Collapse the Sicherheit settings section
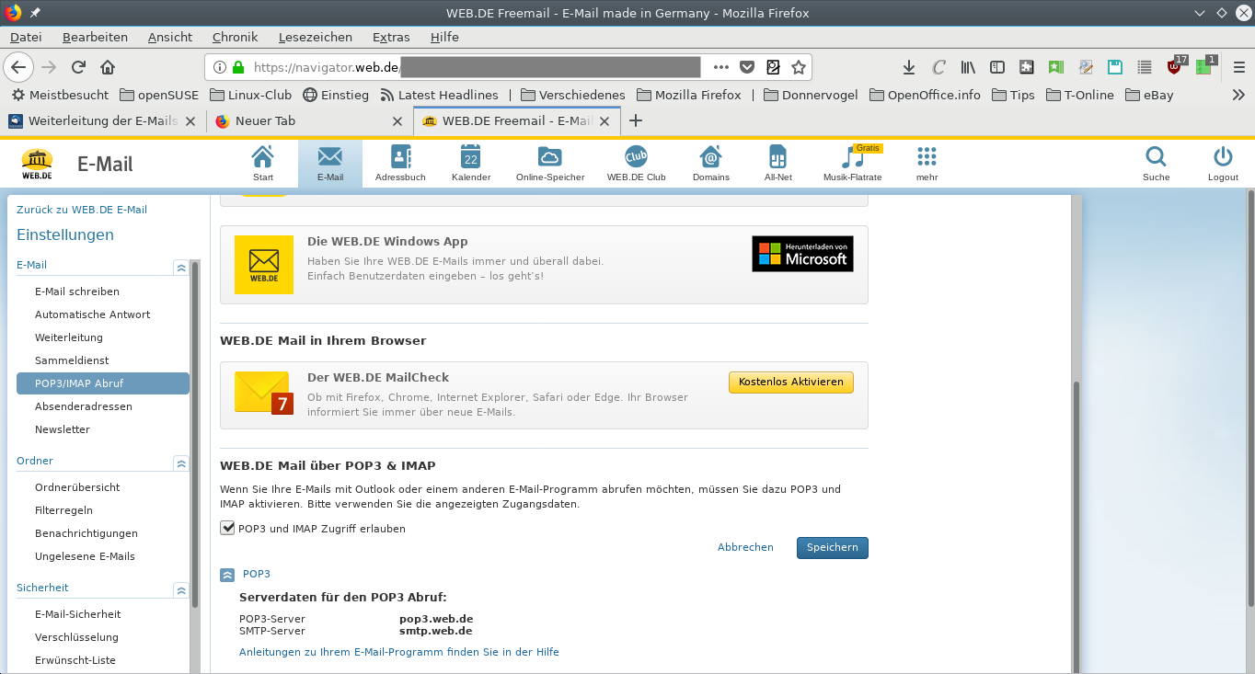The height and width of the screenshot is (674, 1255). tap(181, 590)
